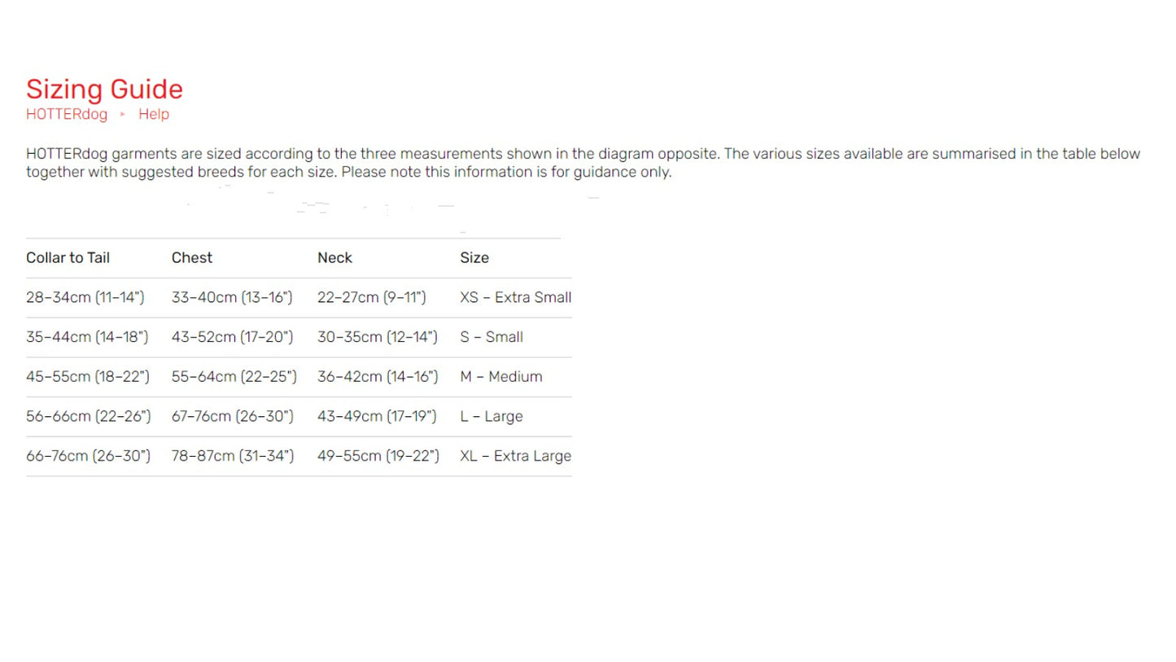Select the Collar to Tail column header
The width and height of the screenshot is (1176, 662).
pos(68,257)
